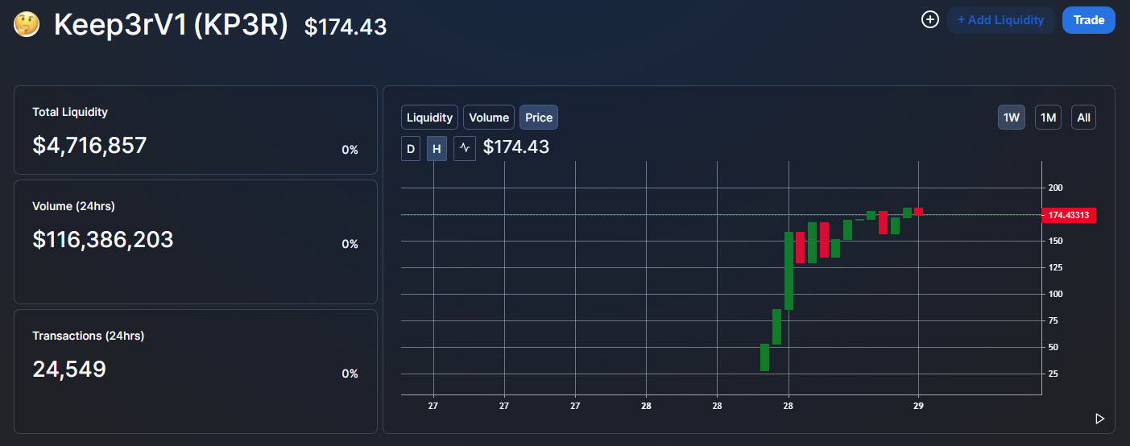Click the Transactions (24hrs) label
Viewport: 1130px width, 446px height.
(x=89, y=336)
